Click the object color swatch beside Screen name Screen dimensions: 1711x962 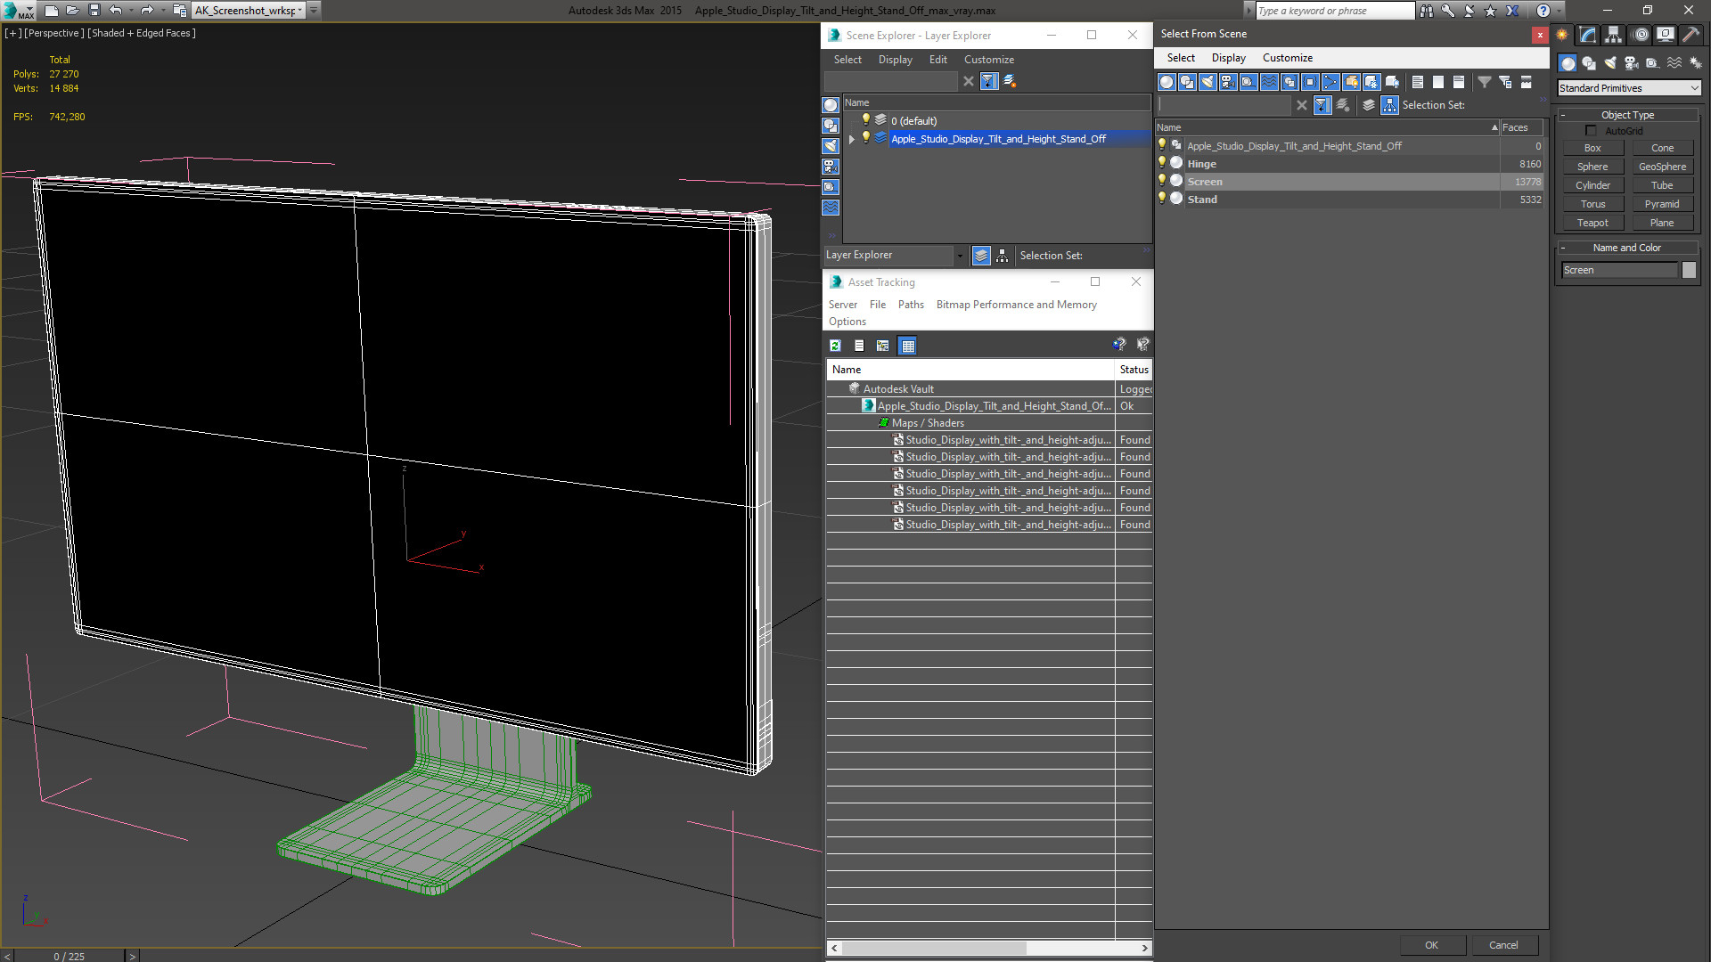[1689, 271]
